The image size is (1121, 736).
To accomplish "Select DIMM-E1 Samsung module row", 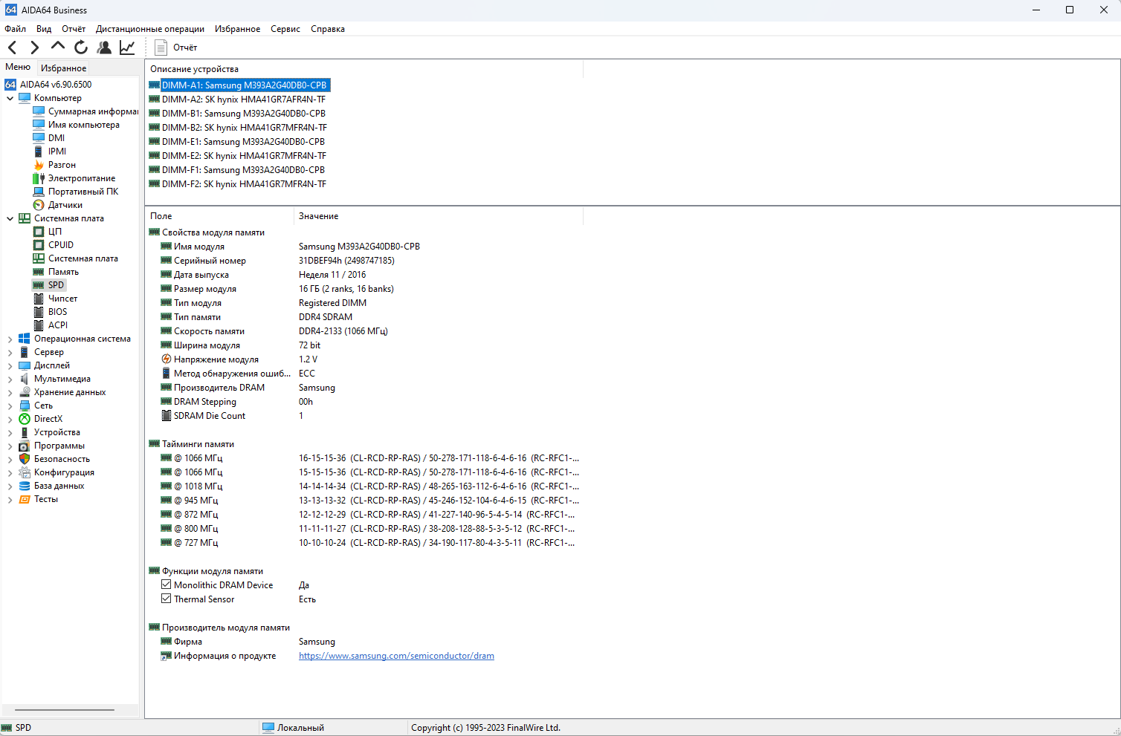I will (237, 142).
